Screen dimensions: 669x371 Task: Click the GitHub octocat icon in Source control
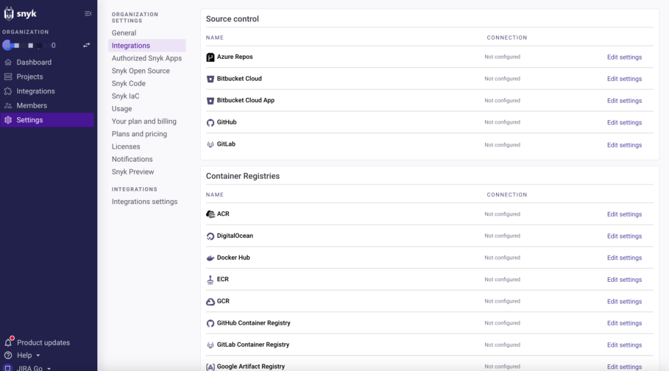[211, 123]
